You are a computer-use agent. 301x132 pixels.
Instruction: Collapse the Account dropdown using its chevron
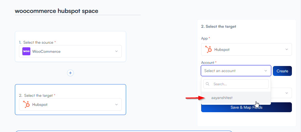(266, 71)
